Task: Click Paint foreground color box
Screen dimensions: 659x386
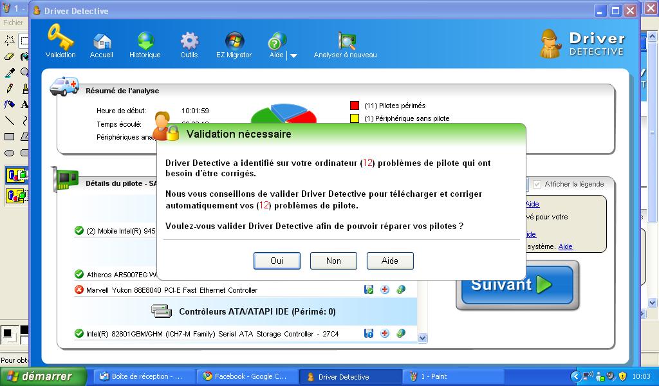Action: (7, 333)
